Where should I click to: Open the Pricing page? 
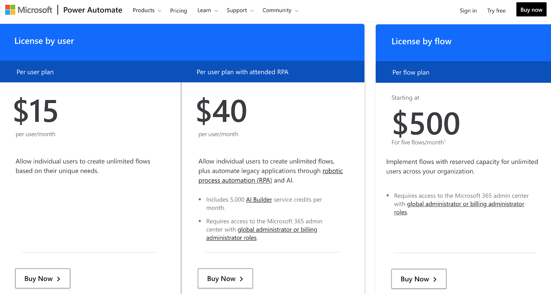178,11
